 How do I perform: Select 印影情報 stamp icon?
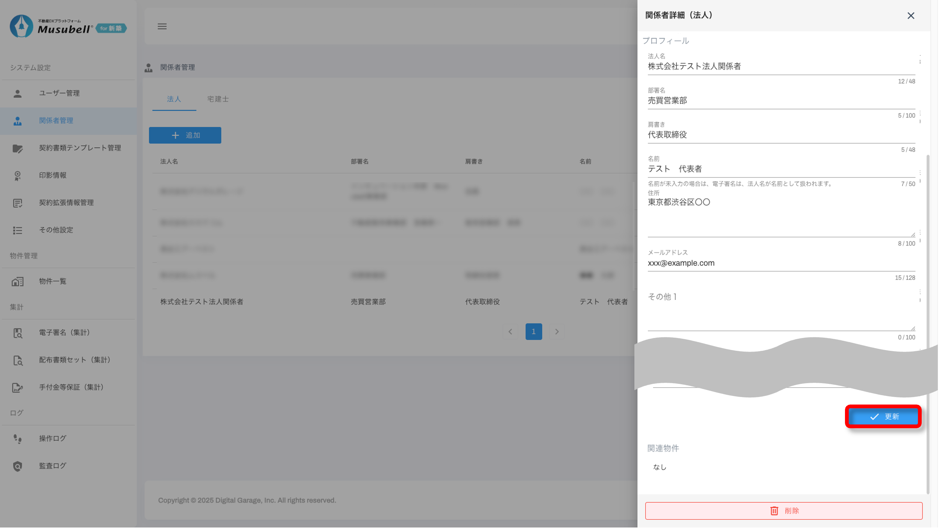pyautogui.click(x=18, y=176)
